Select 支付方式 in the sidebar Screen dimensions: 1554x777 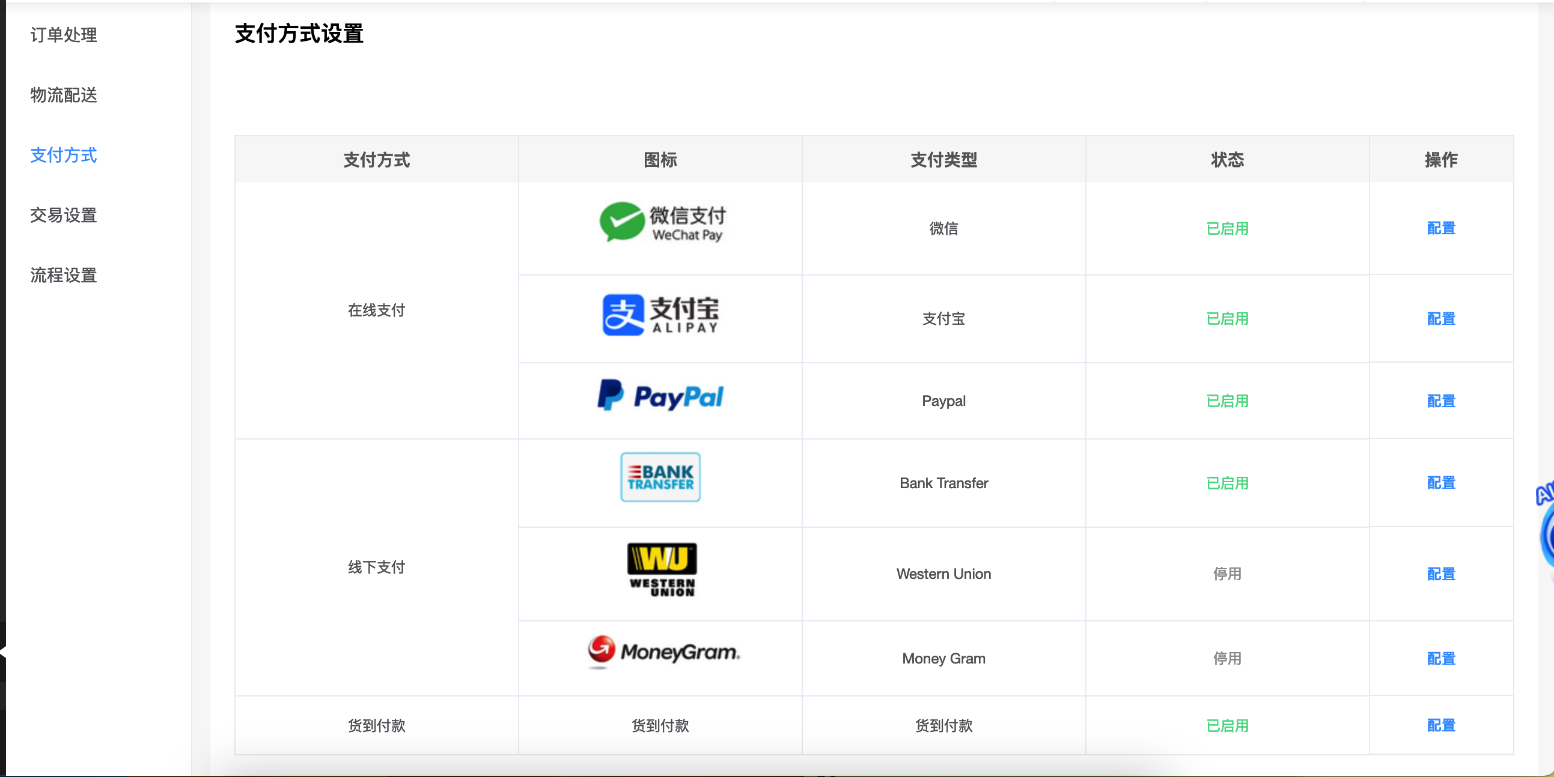tap(63, 156)
